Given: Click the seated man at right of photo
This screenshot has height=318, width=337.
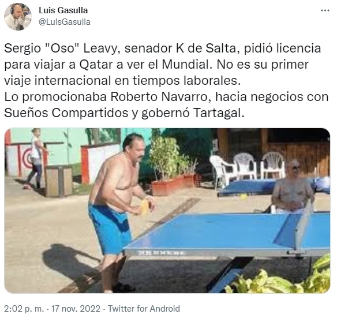Looking at the screenshot, I should click(293, 187).
